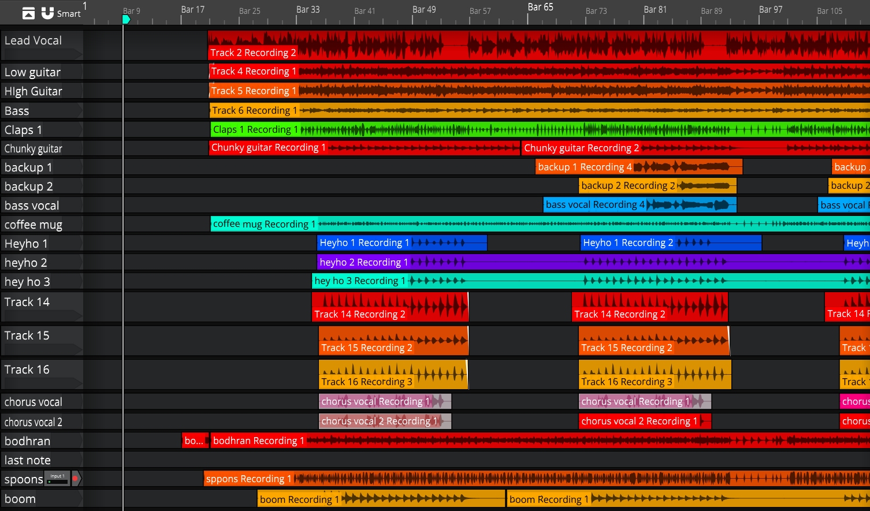Click Bar 65 on the timeline ruler
870x511 pixels.
tap(540, 8)
